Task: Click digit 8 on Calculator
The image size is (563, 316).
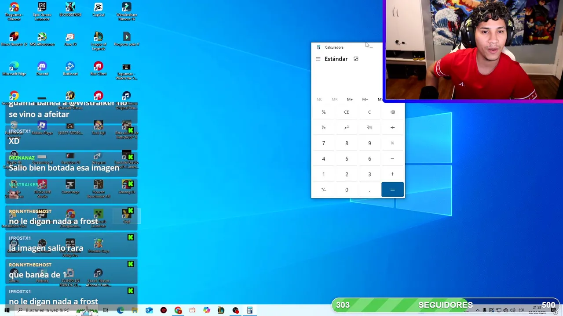Action: pos(347,143)
